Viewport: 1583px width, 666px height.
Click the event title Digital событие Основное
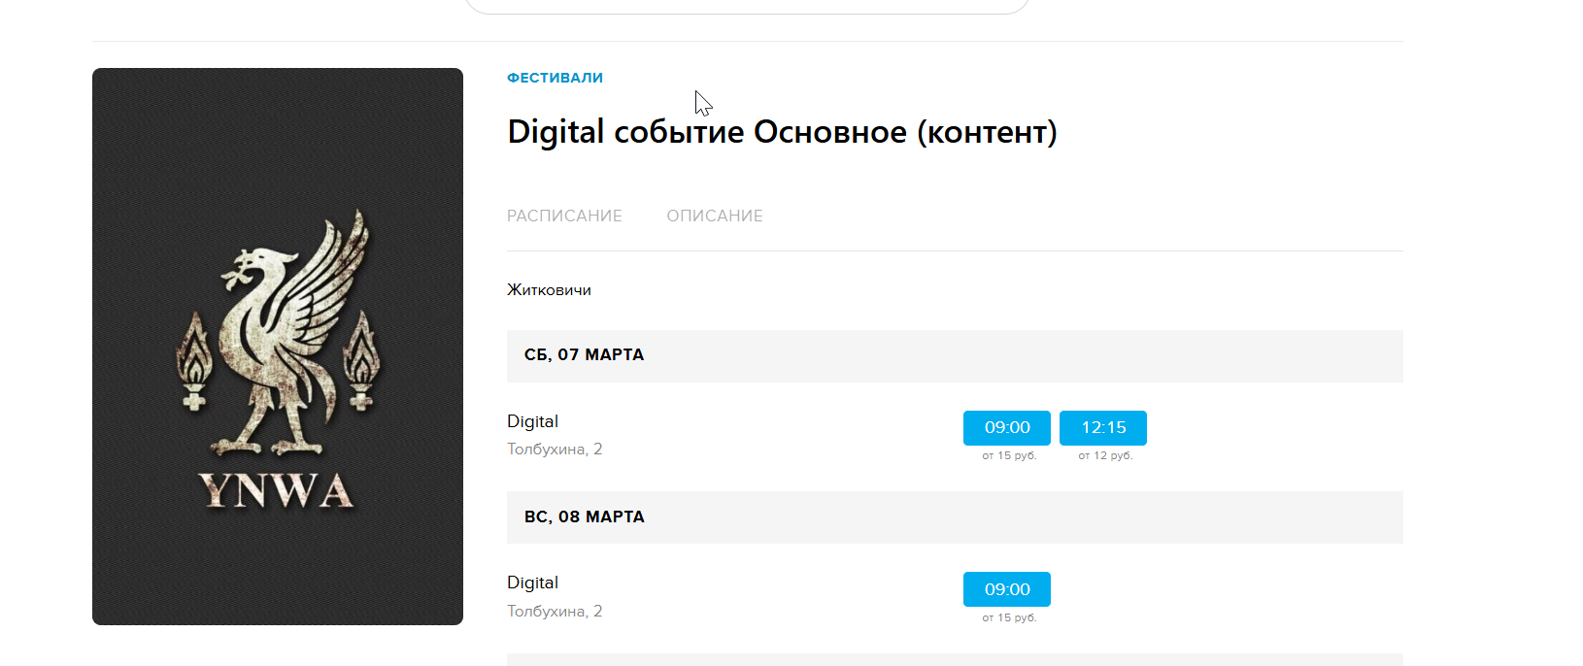(x=782, y=132)
